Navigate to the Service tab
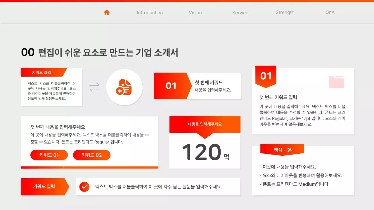The height and width of the screenshot is (210, 374). click(240, 13)
